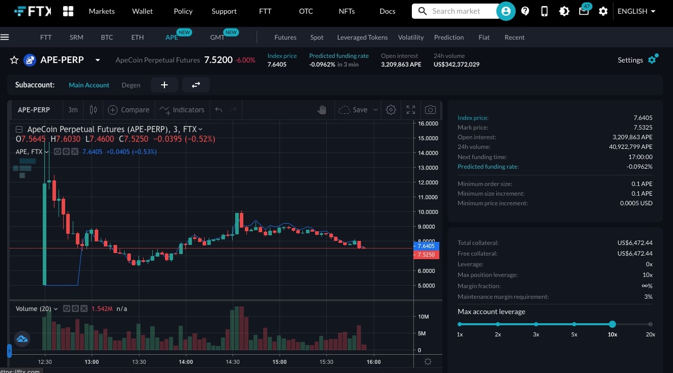The width and height of the screenshot is (673, 373).
Task: Select the hand pan tool icon
Action: (322, 110)
